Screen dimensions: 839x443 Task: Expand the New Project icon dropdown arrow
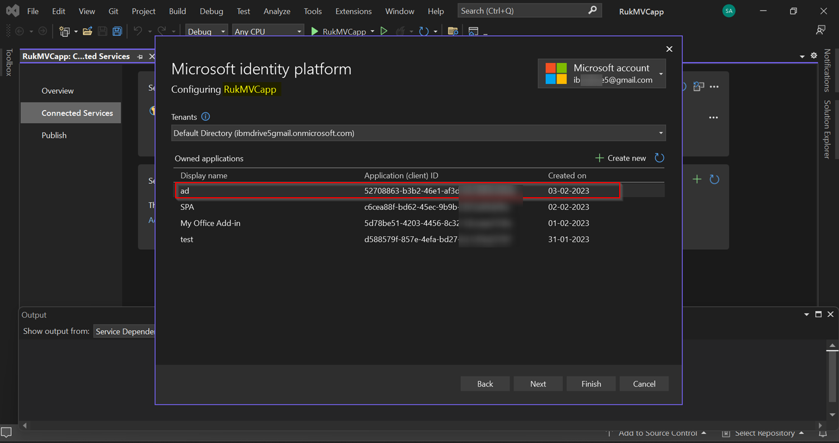(76, 31)
